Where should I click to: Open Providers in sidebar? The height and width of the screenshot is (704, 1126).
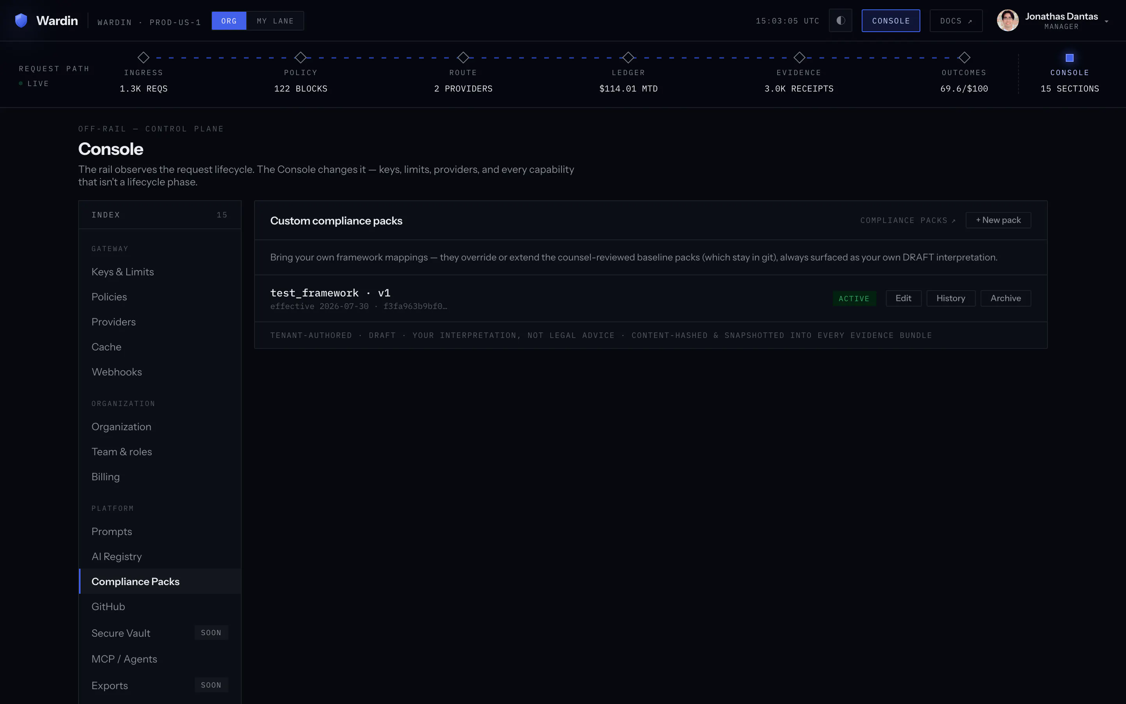pyautogui.click(x=160, y=322)
